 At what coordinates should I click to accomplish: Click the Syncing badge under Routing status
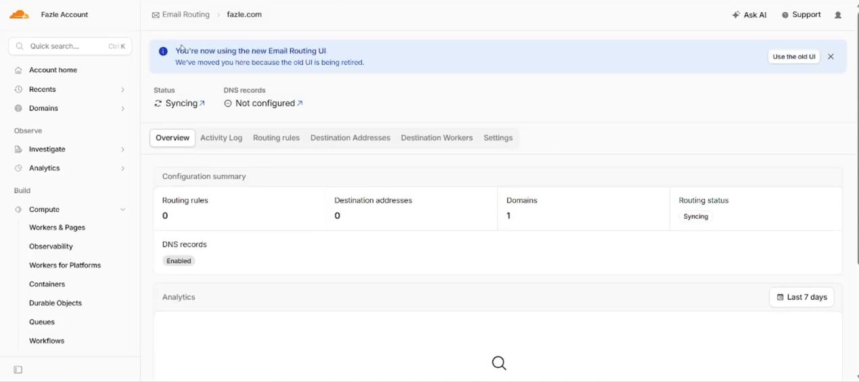pyautogui.click(x=695, y=217)
